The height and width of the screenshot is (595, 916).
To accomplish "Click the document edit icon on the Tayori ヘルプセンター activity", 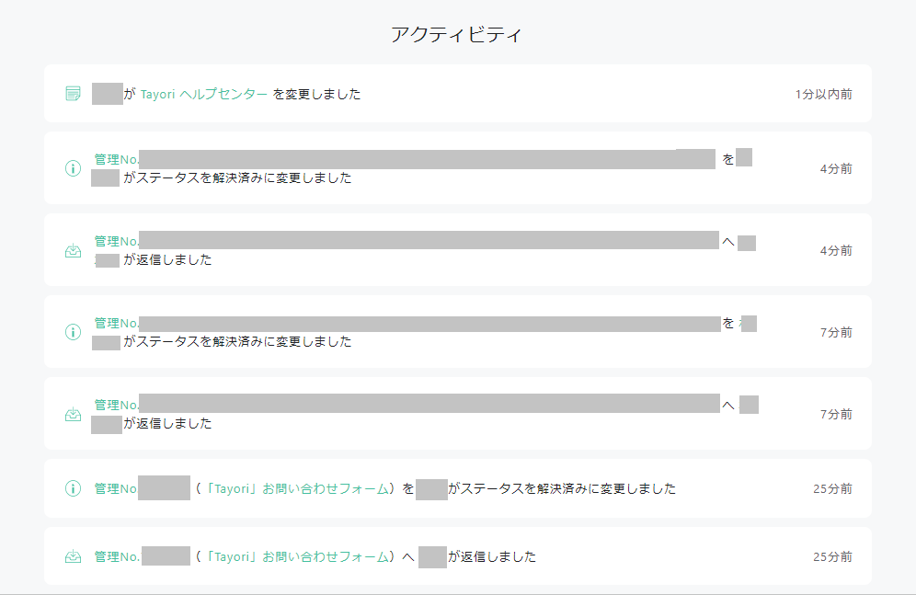I will pyautogui.click(x=74, y=93).
